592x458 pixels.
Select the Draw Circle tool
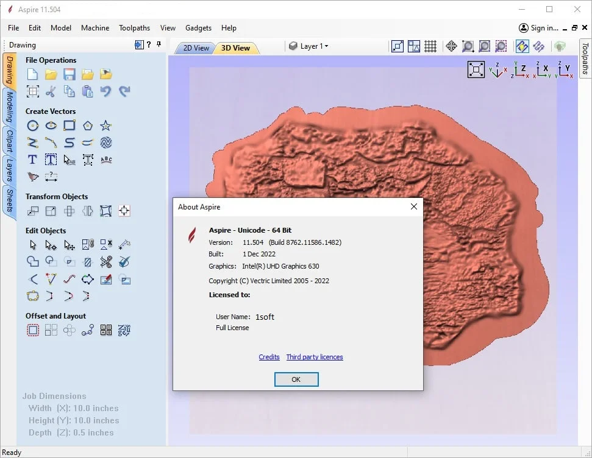[x=32, y=125]
